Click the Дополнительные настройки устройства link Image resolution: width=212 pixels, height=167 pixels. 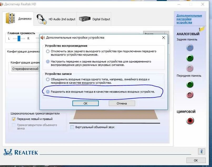pos(189,19)
